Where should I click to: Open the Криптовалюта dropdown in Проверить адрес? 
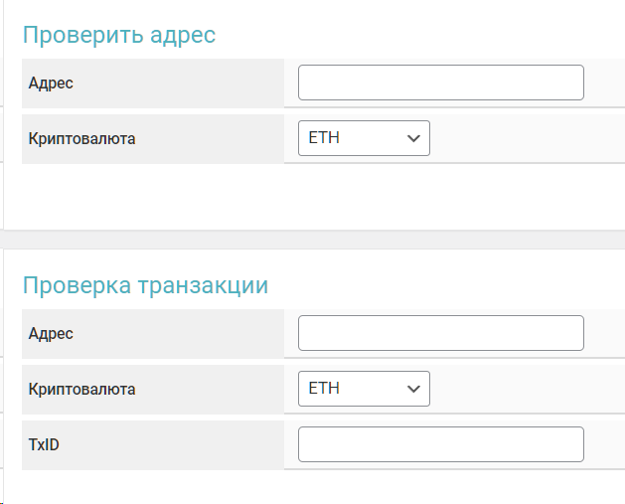pyautogui.click(x=364, y=138)
